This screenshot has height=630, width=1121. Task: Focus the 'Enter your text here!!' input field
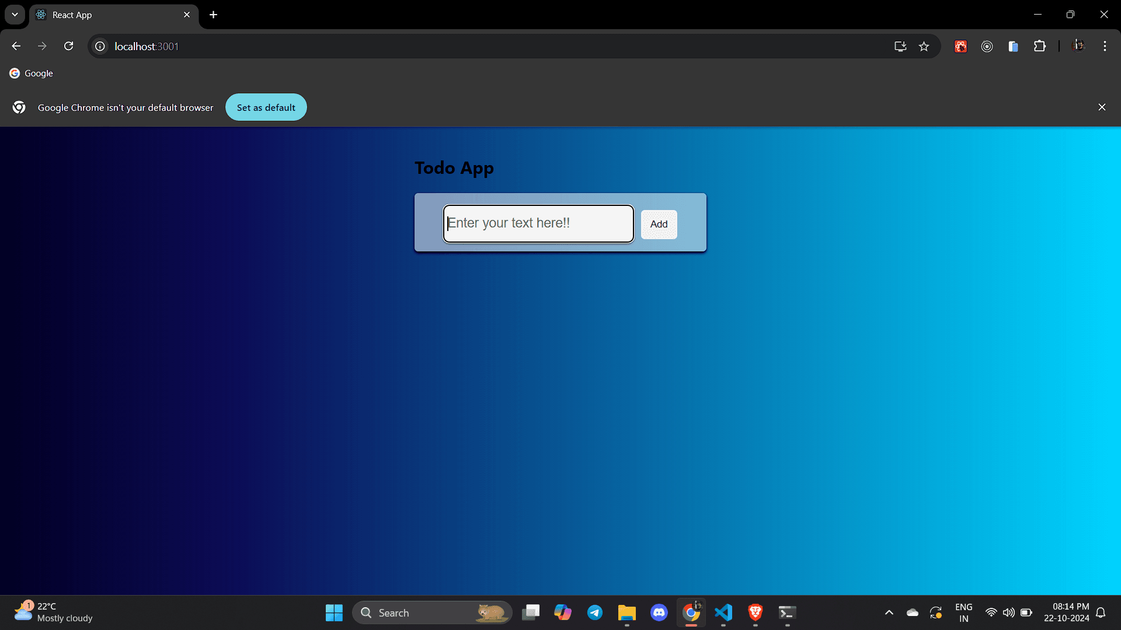click(x=538, y=223)
